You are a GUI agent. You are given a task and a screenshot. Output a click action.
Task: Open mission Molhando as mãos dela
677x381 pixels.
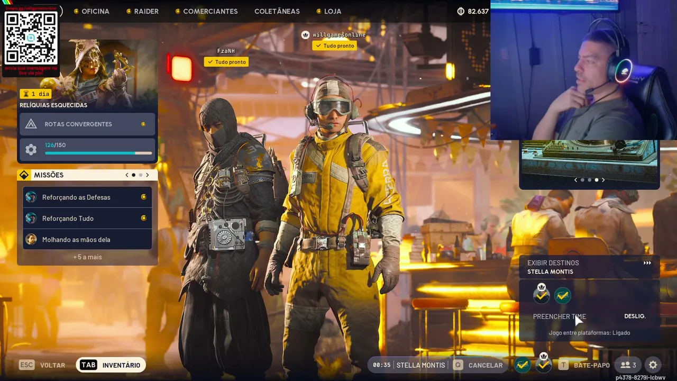[87, 239]
